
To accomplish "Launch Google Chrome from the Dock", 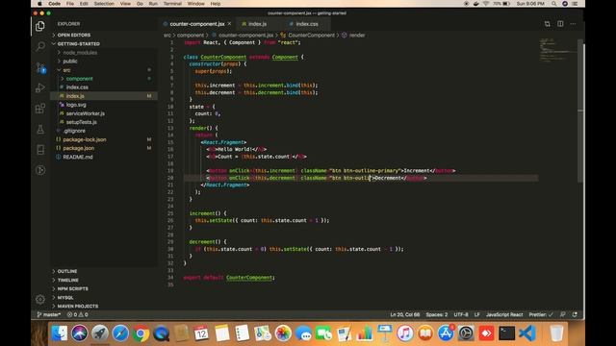I will (x=141, y=334).
